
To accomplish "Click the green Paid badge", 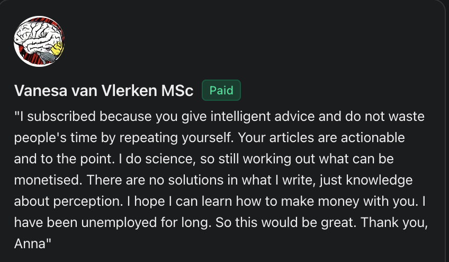I will pyautogui.click(x=221, y=90).
